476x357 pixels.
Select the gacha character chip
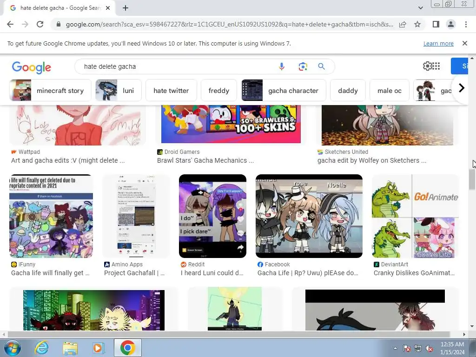tap(284, 91)
